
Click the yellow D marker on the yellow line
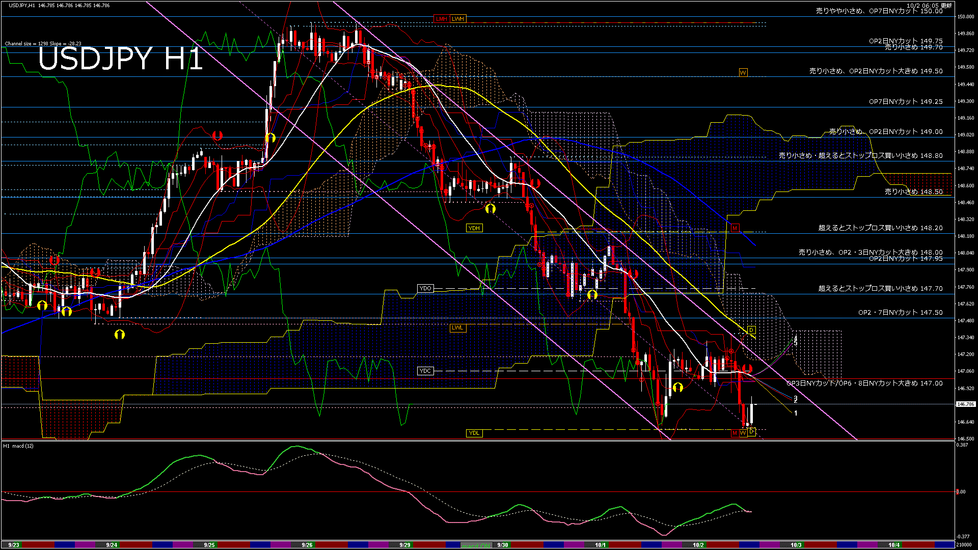pyautogui.click(x=751, y=330)
